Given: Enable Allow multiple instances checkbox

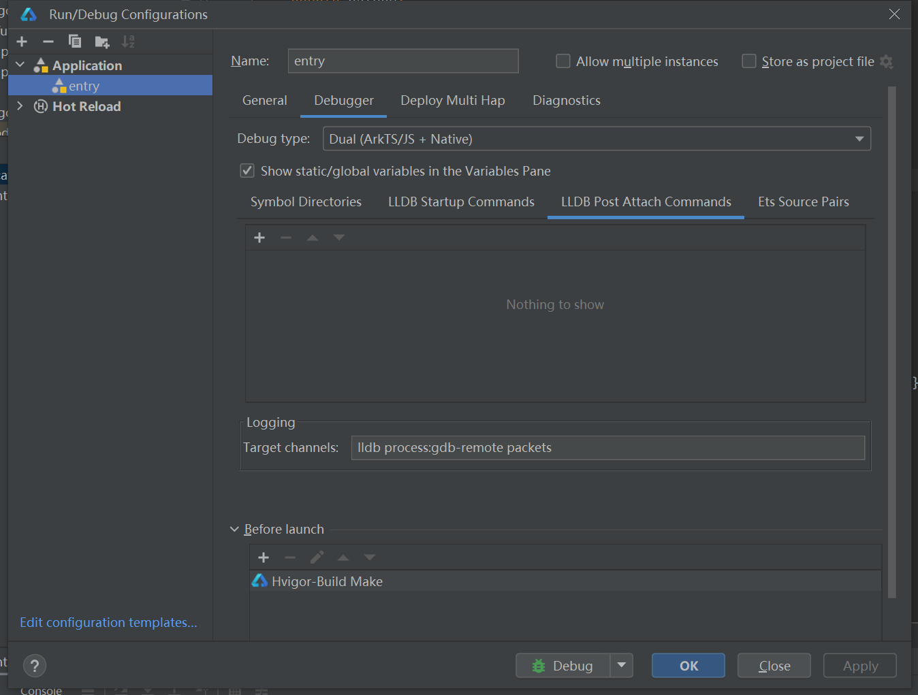Looking at the screenshot, I should point(563,61).
